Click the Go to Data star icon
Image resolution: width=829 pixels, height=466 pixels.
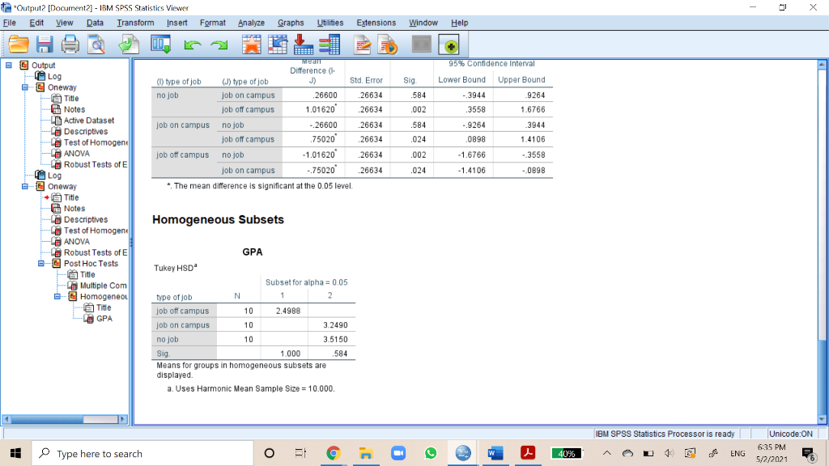tap(252, 44)
